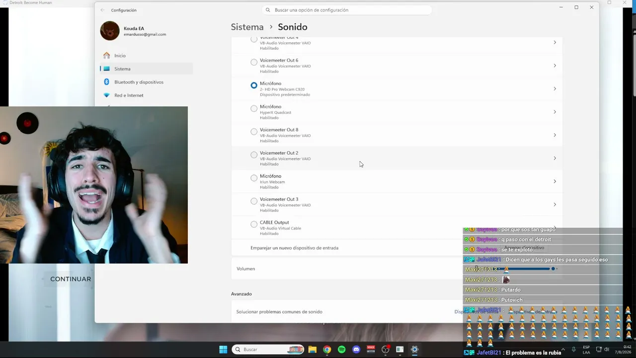The height and width of the screenshot is (358, 636).
Task: Show hidden system tray icons
Action: (x=564, y=350)
